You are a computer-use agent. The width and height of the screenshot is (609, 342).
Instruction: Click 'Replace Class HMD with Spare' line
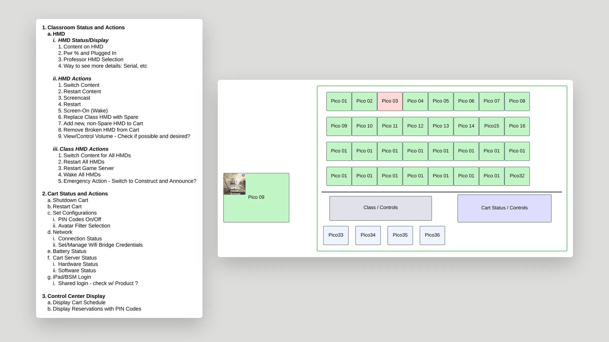(x=101, y=117)
